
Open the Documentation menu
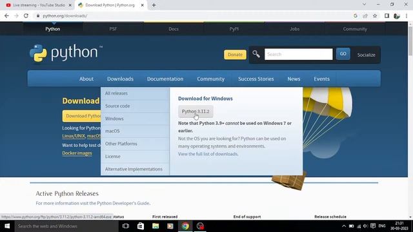(x=165, y=79)
